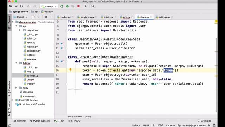
Task: Close the models.py tab
Action: point(73,17)
